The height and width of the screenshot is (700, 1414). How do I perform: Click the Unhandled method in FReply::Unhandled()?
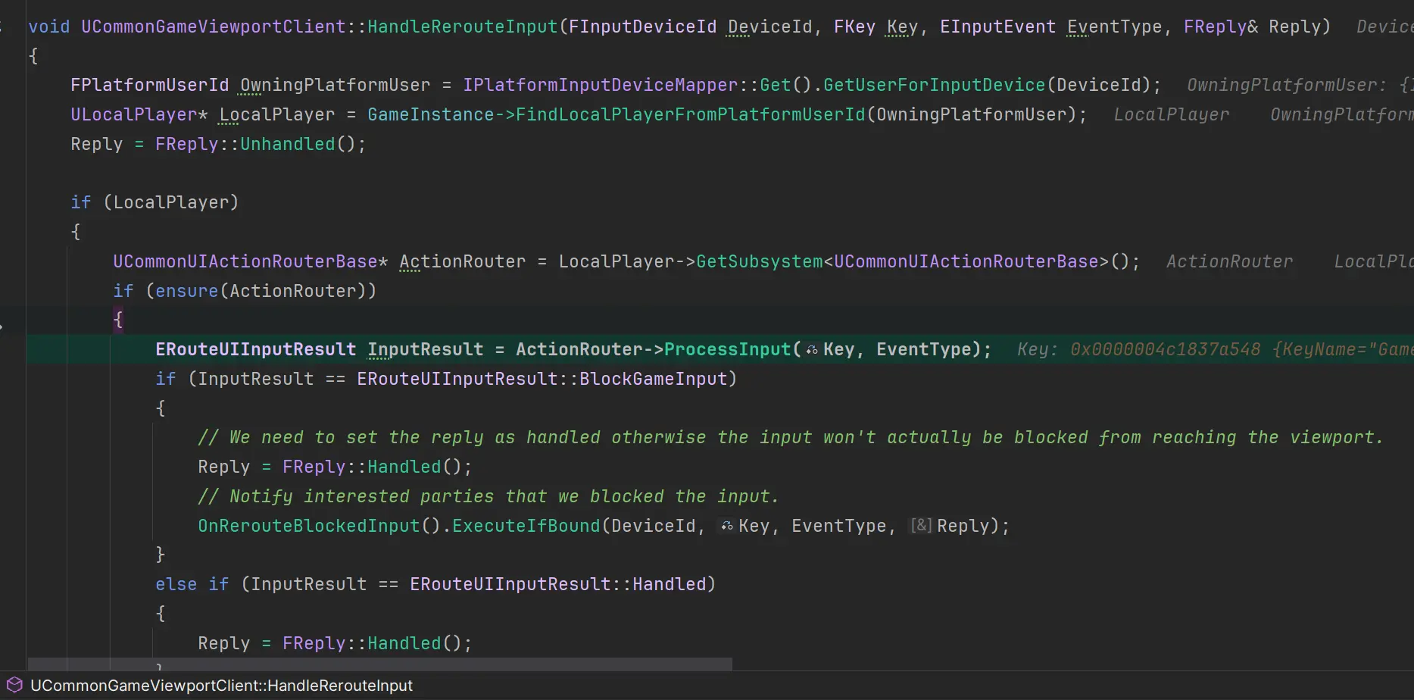[x=287, y=144]
